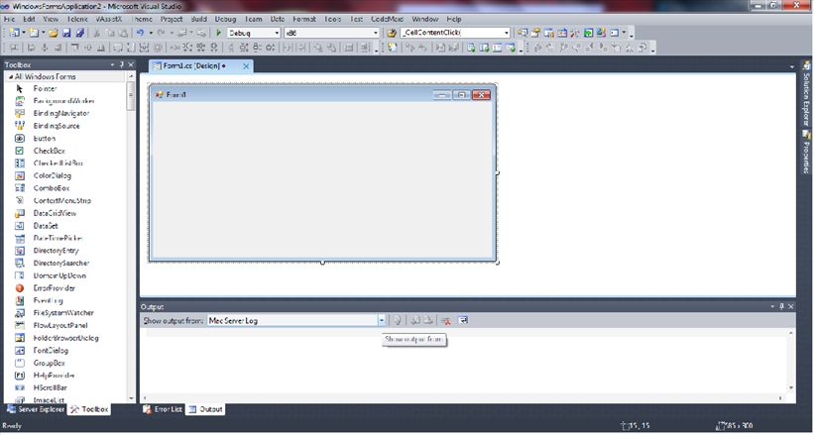Select the CheckBox control in Toolbox
Viewport: 814px width, 435px height.
[67, 151]
